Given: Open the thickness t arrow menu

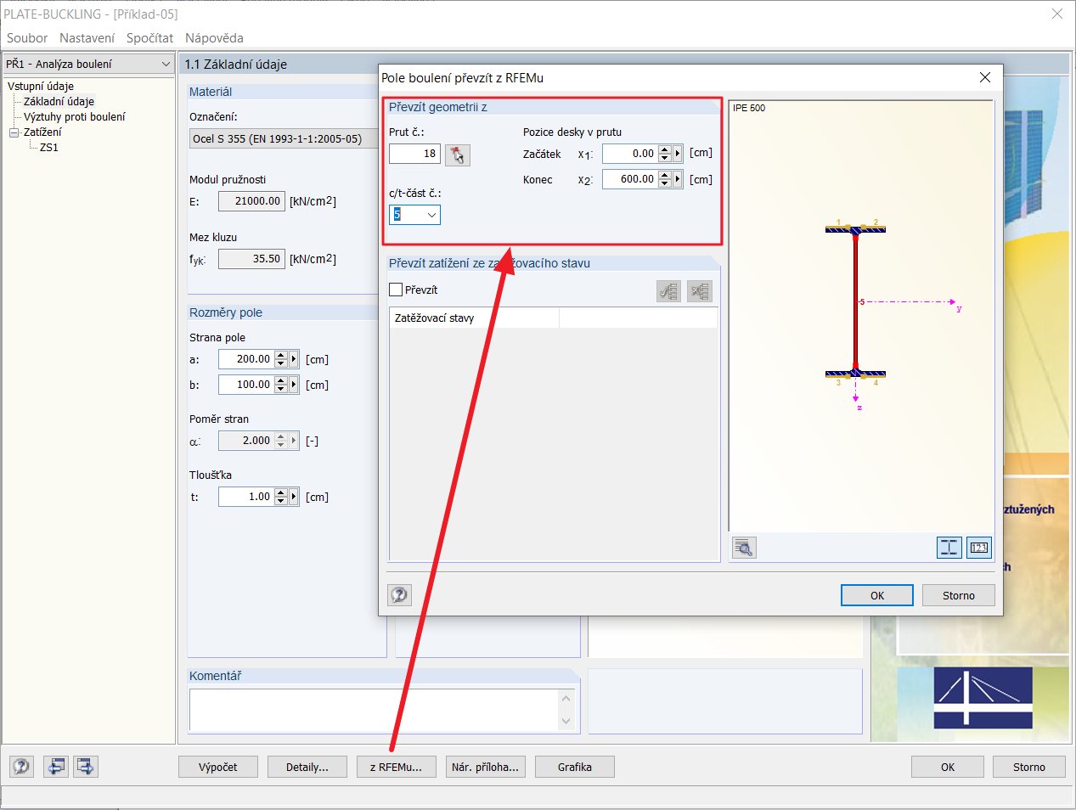Looking at the screenshot, I should click(294, 497).
